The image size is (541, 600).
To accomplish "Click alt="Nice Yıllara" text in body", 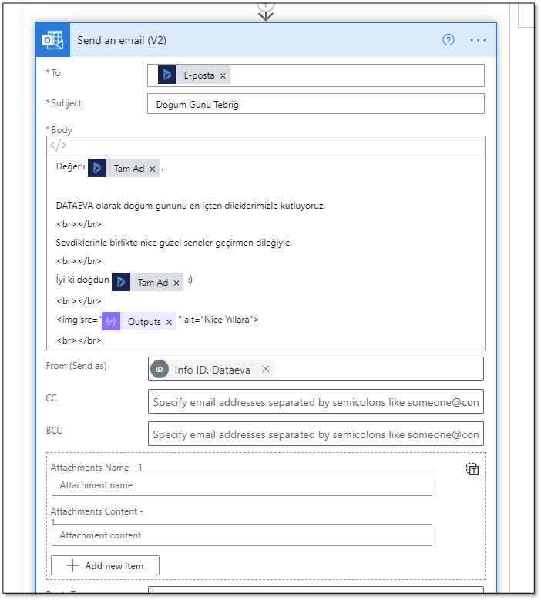I will [219, 320].
